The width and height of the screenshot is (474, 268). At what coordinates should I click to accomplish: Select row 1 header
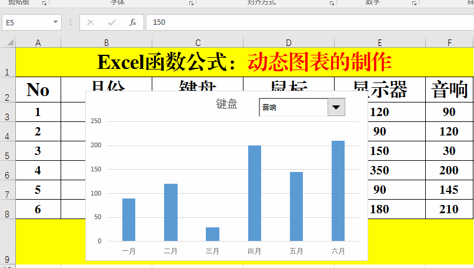pos(7,62)
